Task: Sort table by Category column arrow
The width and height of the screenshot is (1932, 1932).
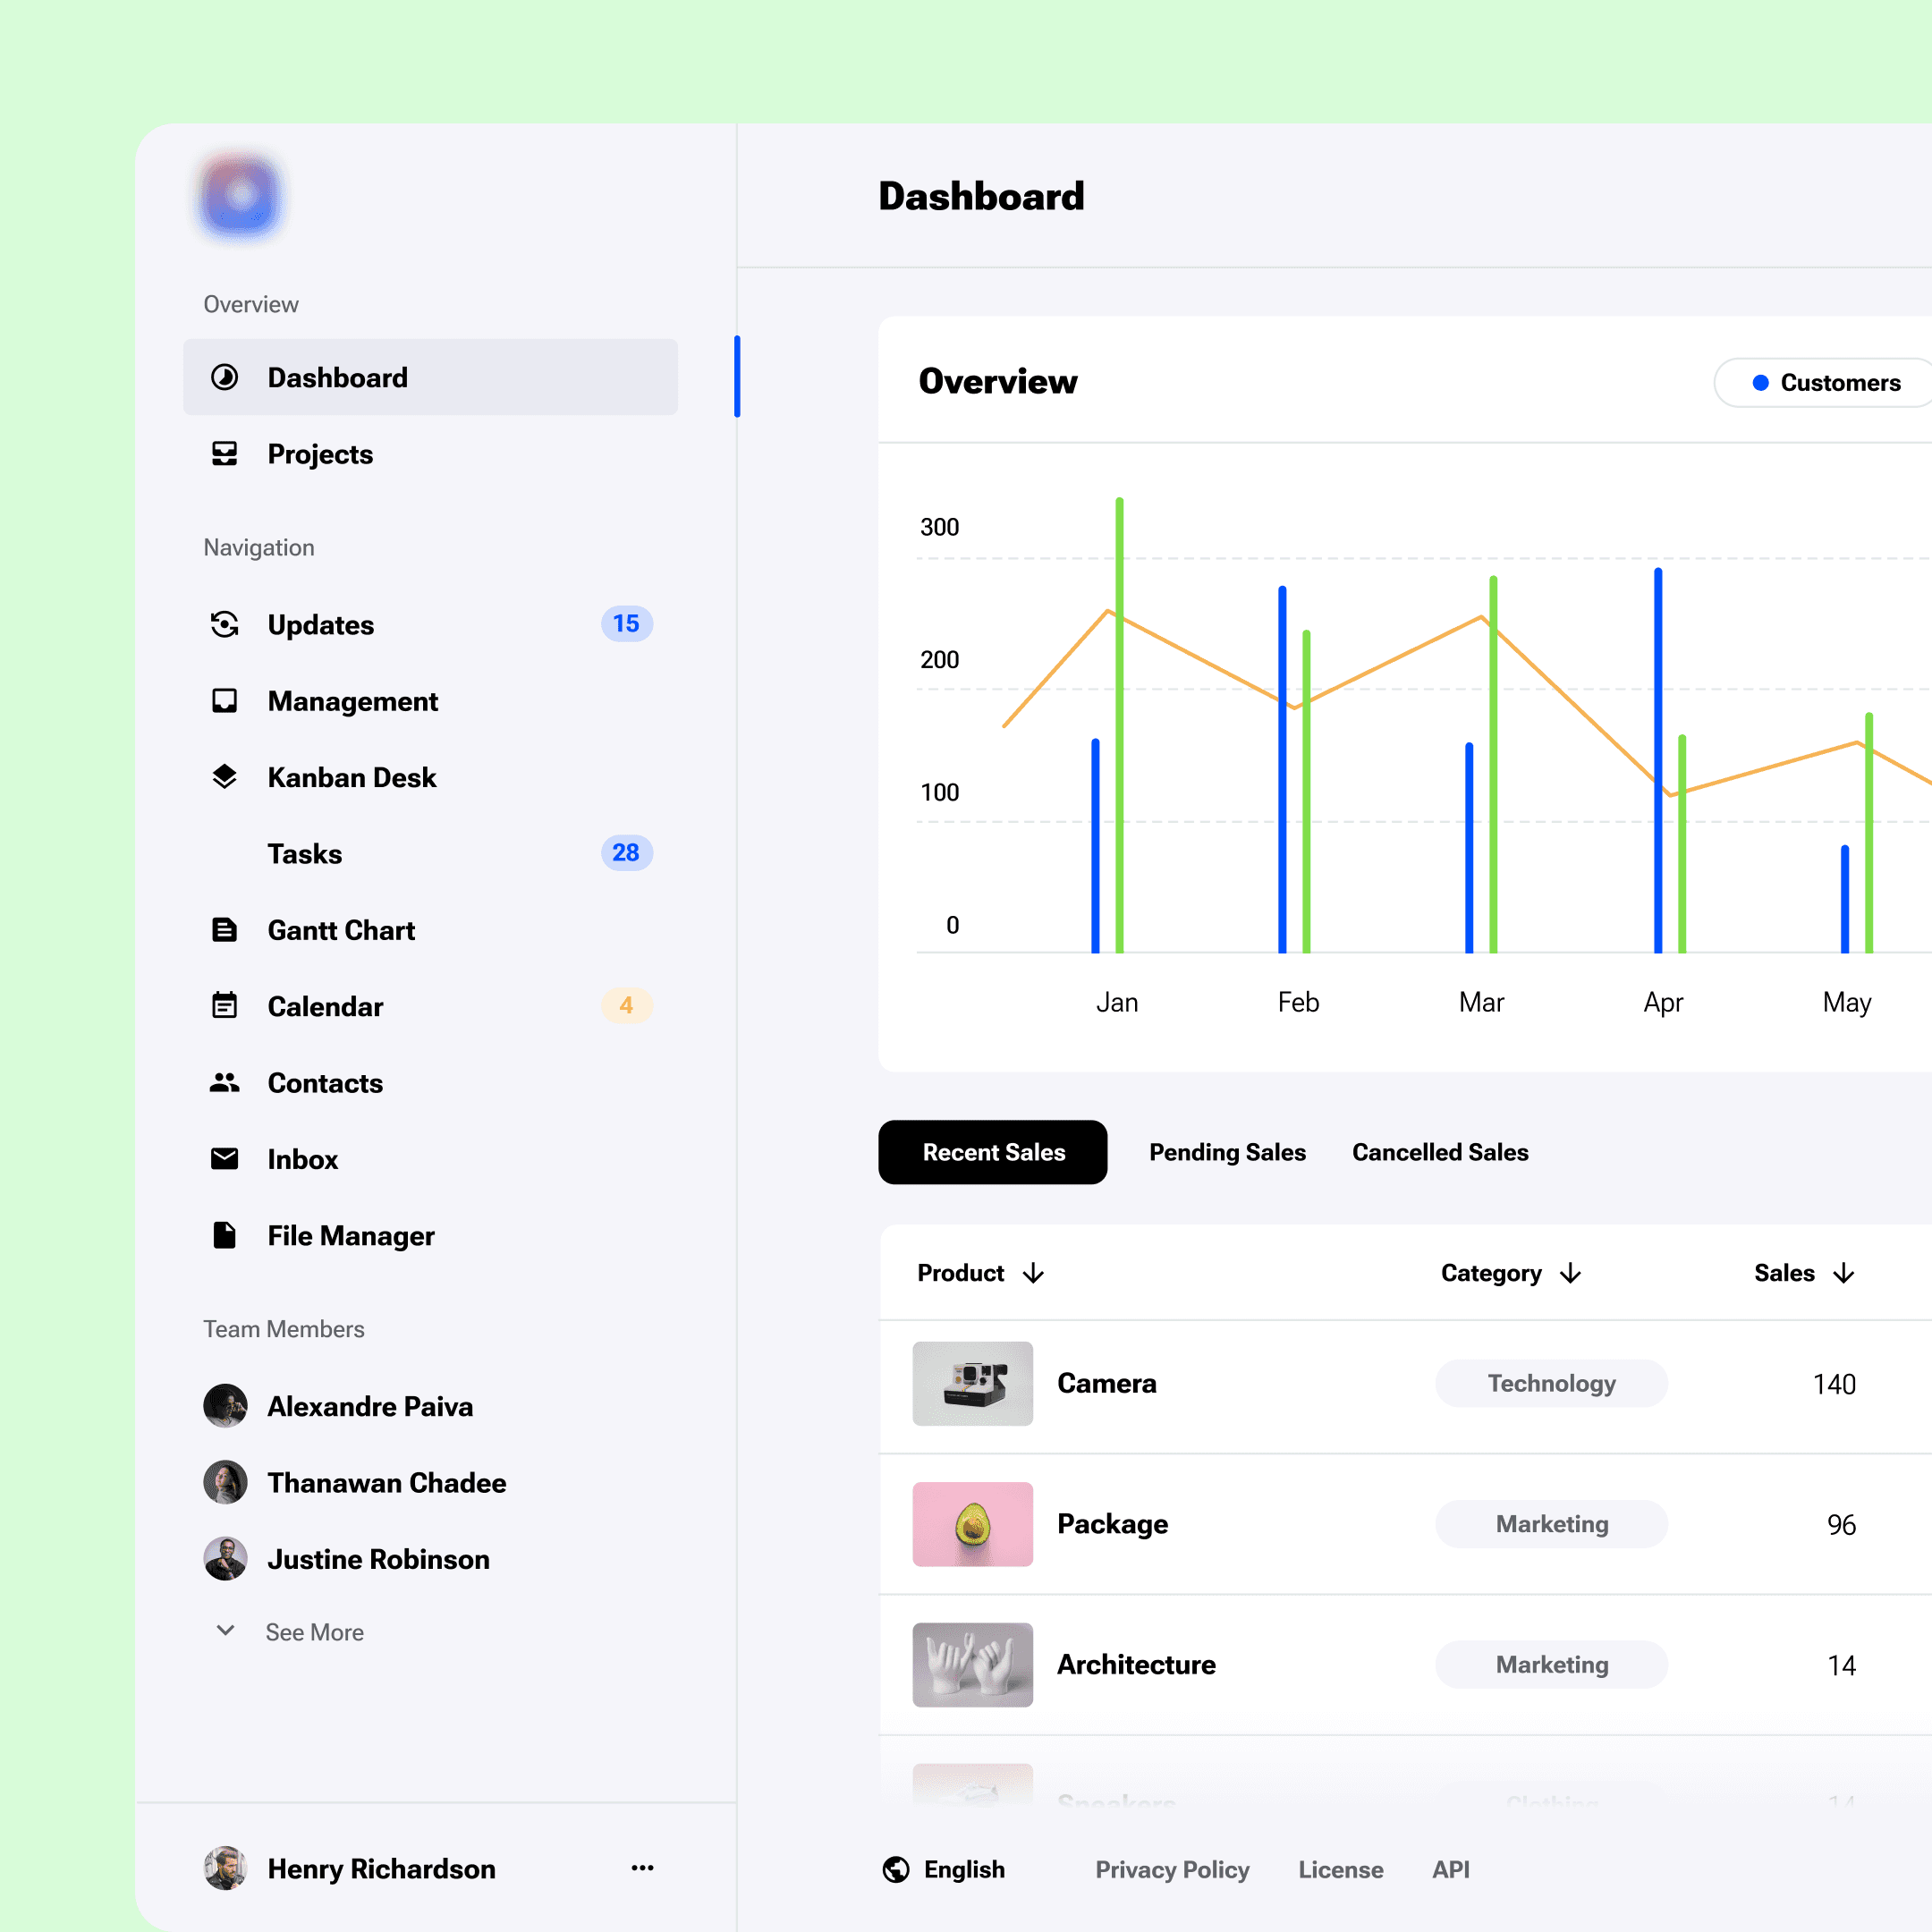Action: 1570,1273
